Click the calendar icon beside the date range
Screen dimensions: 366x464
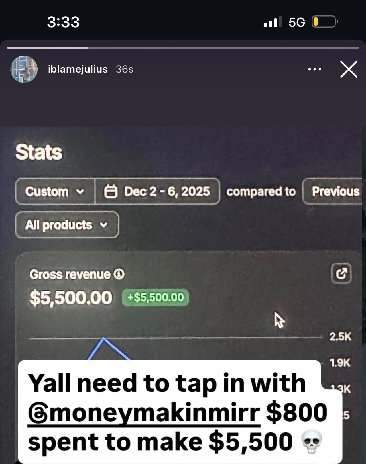[111, 191]
